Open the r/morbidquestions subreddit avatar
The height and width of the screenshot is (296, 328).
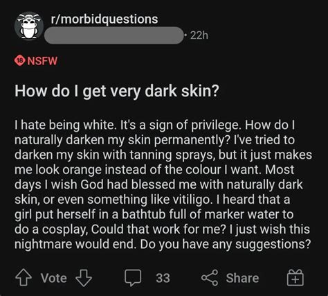tap(29, 26)
